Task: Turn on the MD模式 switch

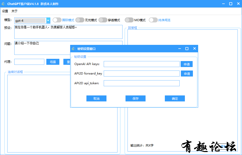Action: (129, 20)
